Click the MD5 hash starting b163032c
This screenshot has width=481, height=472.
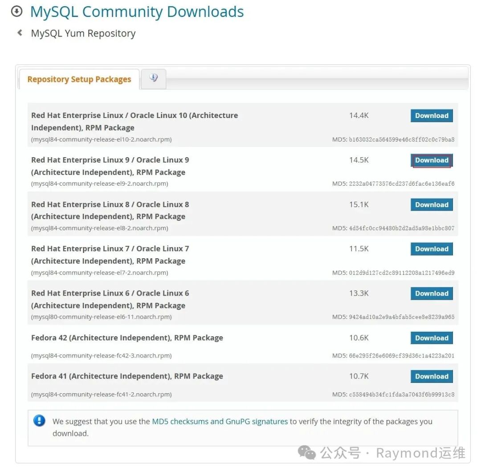pyautogui.click(x=402, y=139)
